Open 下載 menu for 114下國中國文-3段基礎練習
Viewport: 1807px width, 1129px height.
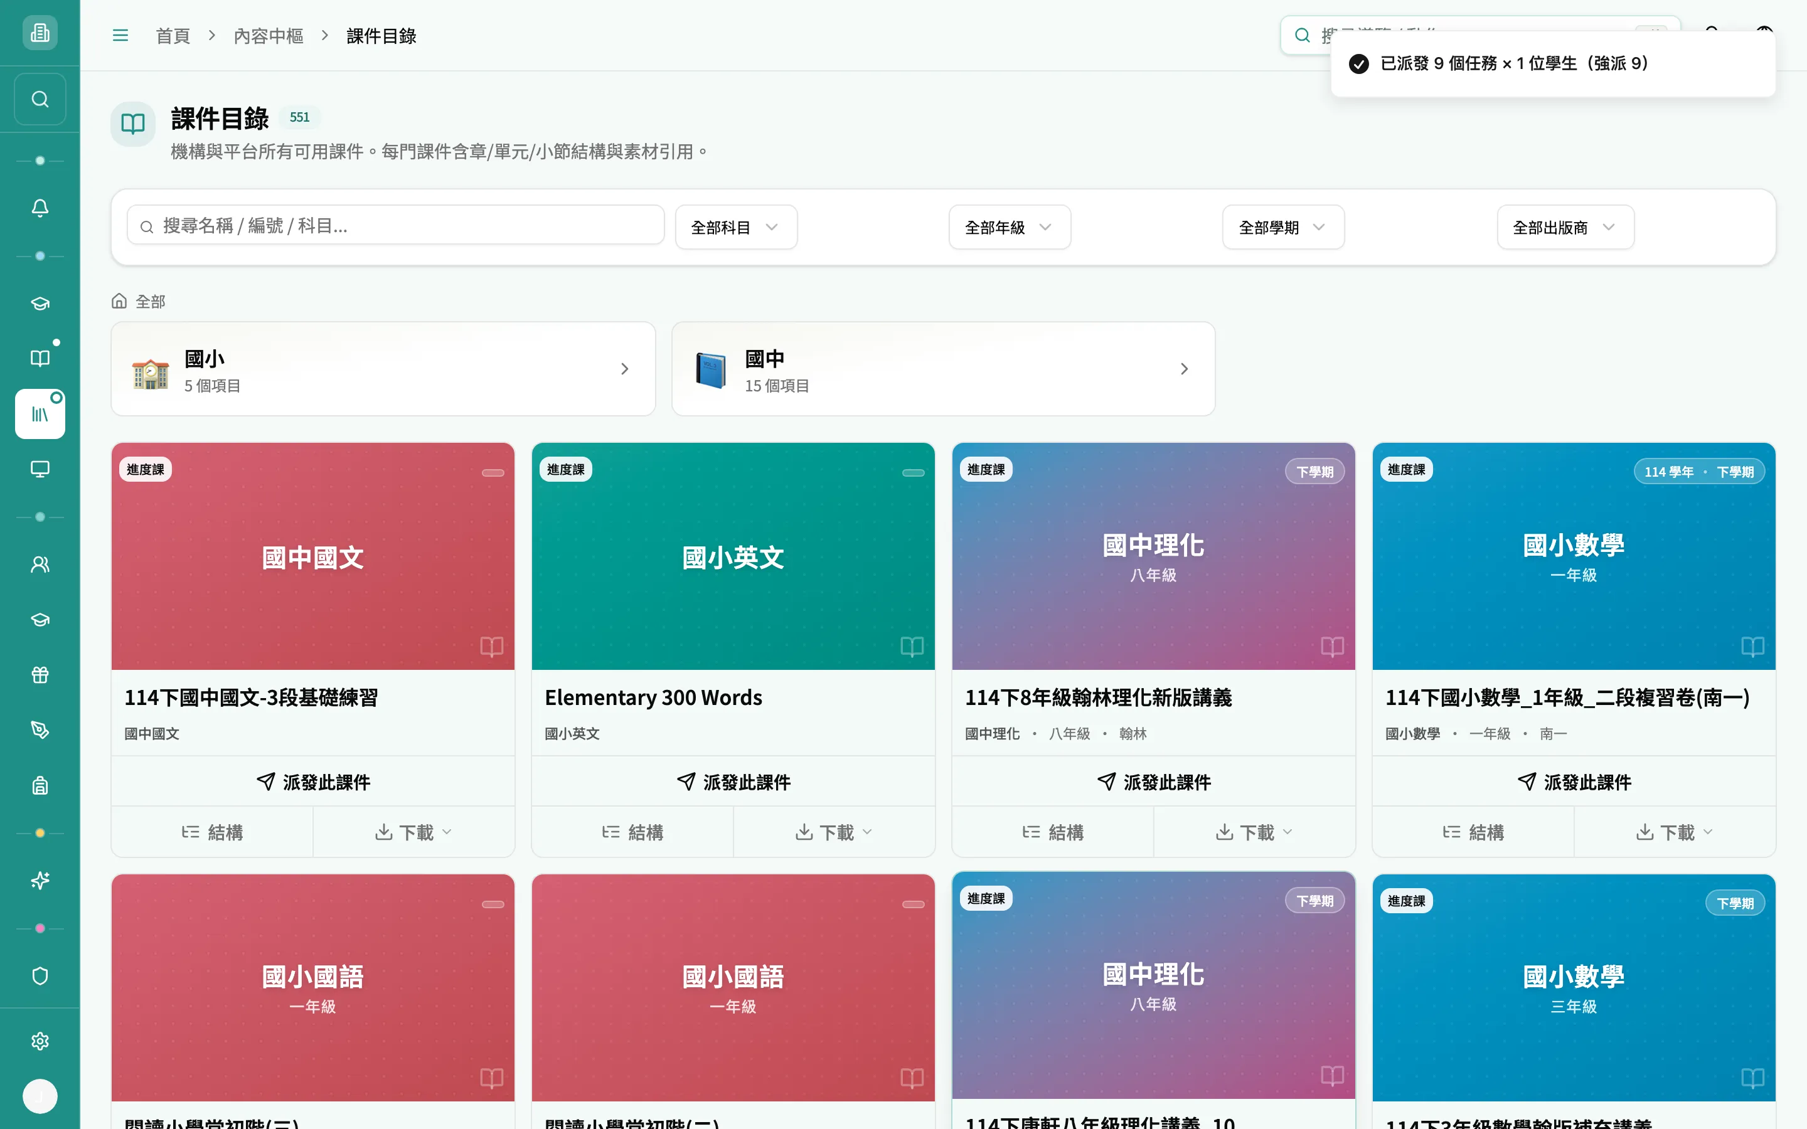[x=413, y=832]
